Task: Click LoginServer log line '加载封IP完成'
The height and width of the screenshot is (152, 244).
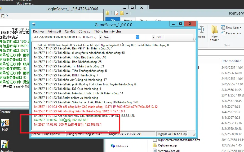Action: (9, 37)
